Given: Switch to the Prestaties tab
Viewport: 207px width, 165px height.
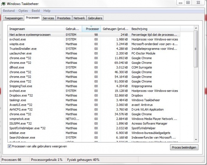Looking at the screenshot, I should click(64, 18).
